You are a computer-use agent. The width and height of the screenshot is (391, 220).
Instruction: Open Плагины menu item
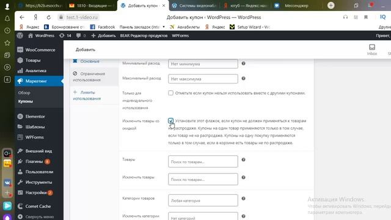coord(39,161)
